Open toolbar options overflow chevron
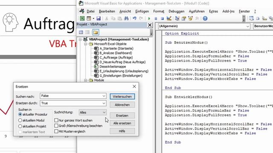Screen dimensions: 273x153 244,19
